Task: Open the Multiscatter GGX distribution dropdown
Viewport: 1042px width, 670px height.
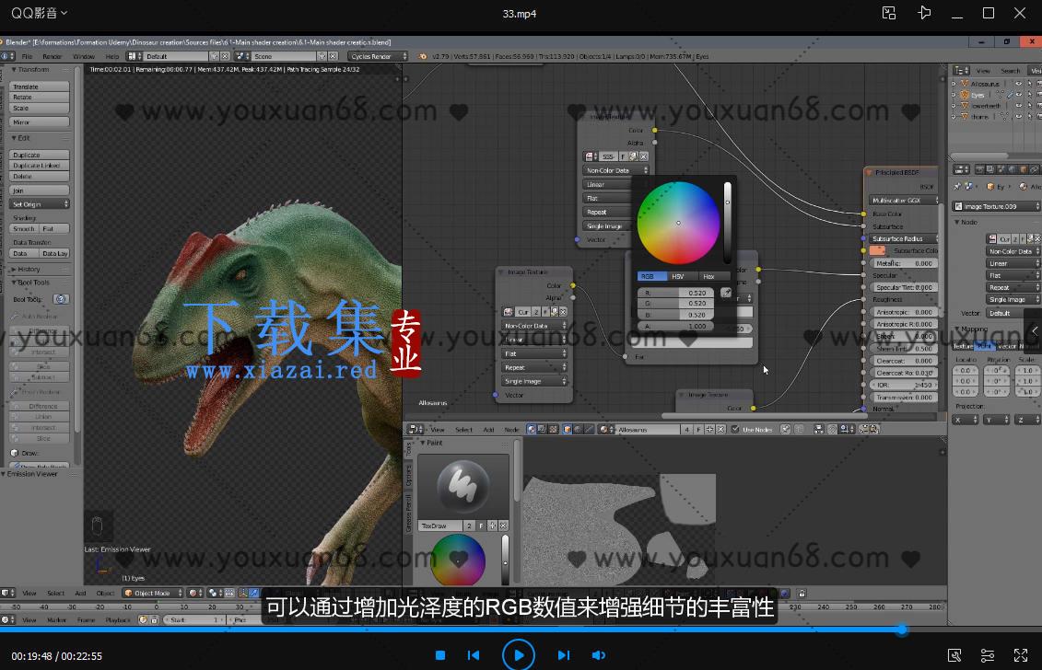Action: point(905,201)
